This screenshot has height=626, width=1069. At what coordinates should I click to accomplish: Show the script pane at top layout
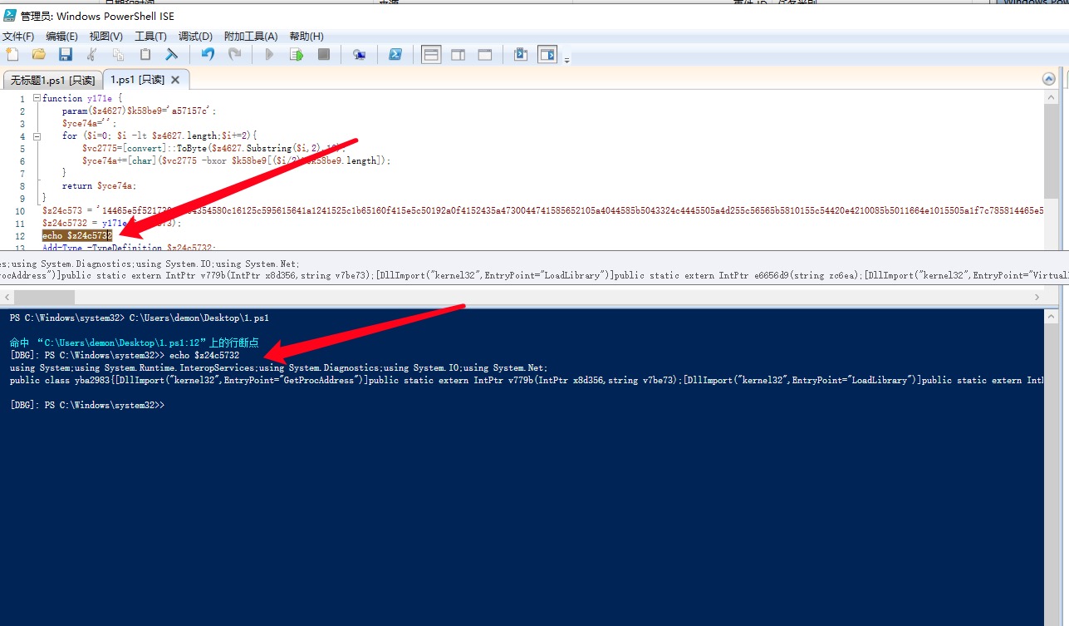[431, 54]
